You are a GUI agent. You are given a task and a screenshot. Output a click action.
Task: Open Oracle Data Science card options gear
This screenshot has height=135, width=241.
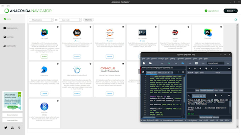click(123, 64)
